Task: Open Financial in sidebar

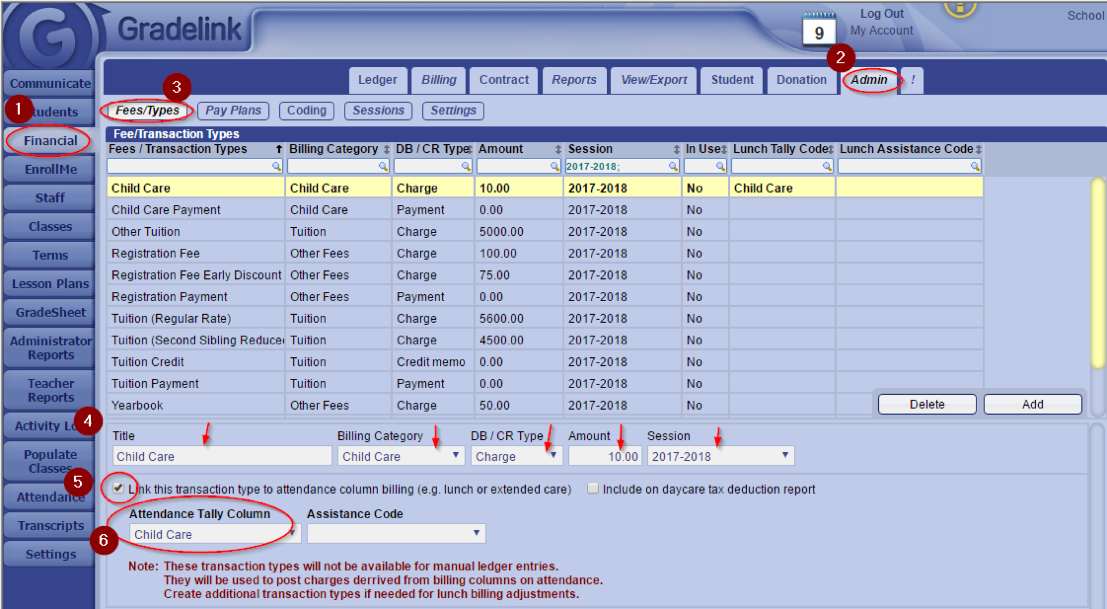Action: [x=50, y=141]
